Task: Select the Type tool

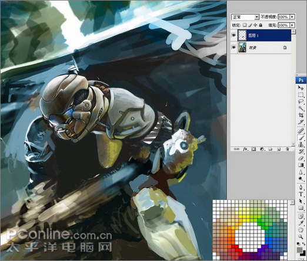Action: coord(301,194)
